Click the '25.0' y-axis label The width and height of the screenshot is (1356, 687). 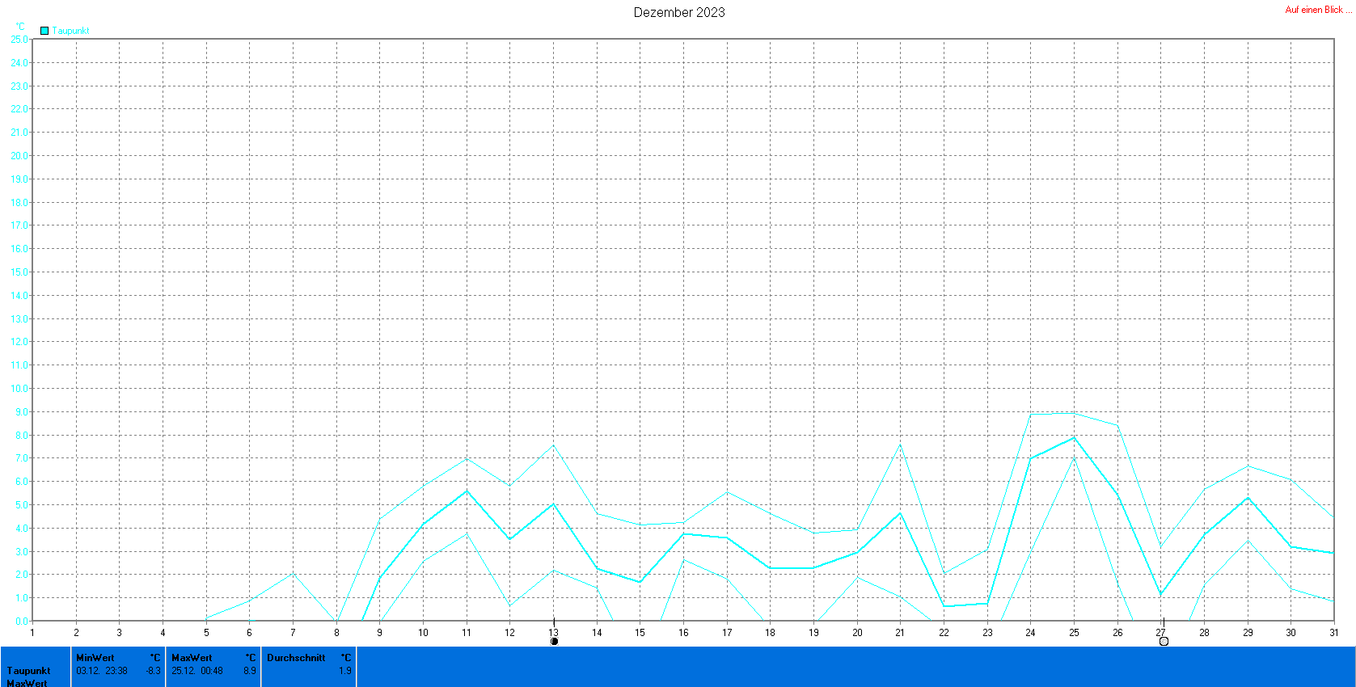(19, 39)
